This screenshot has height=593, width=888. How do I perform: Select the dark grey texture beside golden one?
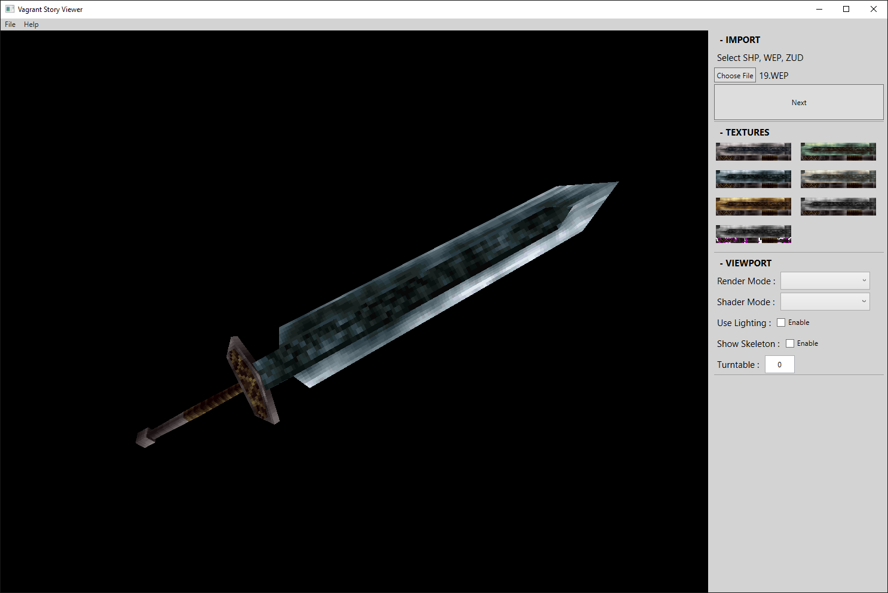click(838, 207)
